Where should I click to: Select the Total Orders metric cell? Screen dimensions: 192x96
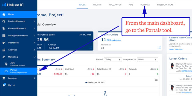point(111,71)
